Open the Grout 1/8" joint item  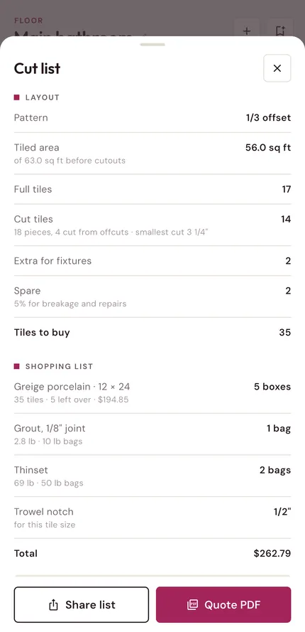pyautogui.click(x=152, y=434)
